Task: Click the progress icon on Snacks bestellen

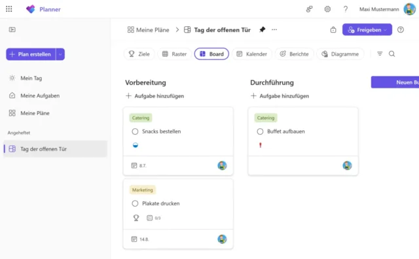Action: pyautogui.click(x=136, y=145)
